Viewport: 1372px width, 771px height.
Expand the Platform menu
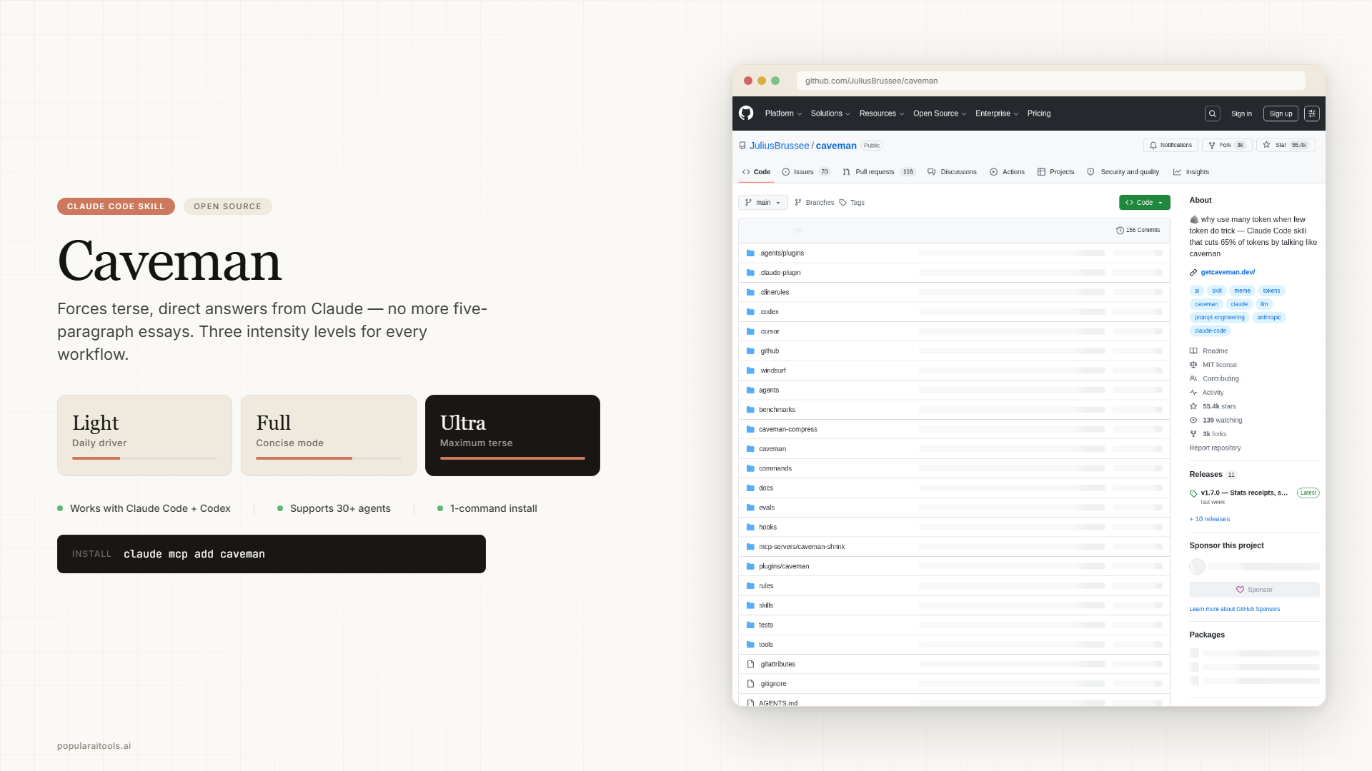pos(783,114)
